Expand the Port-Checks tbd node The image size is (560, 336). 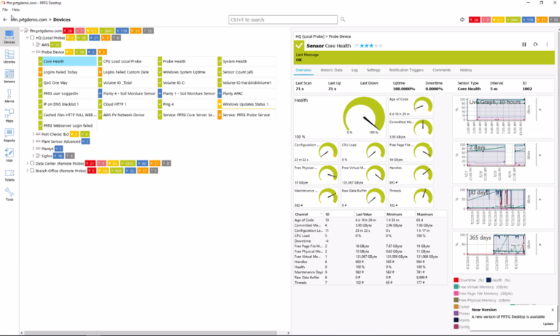coord(34,134)
